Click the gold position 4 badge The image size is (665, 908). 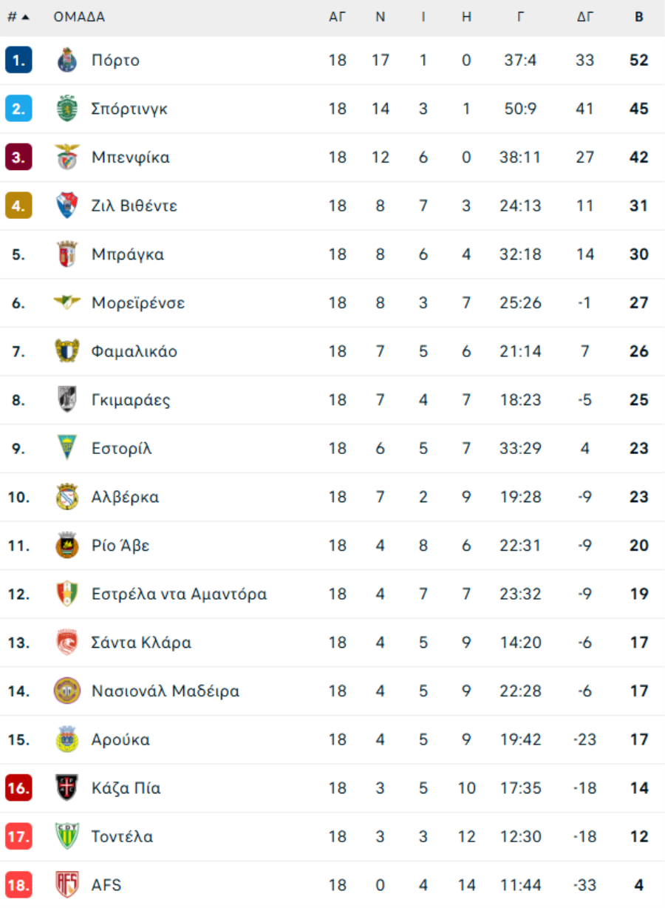(x=18, y=206)
